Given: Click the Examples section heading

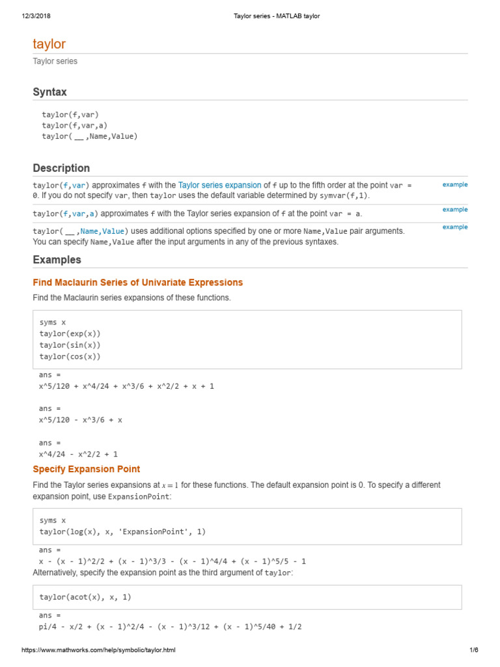Looking at the screenshot, I should 57,260.
